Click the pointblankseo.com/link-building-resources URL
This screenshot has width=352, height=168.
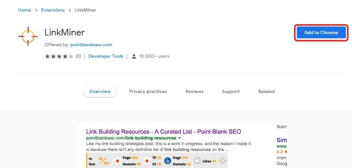point(131,138)
